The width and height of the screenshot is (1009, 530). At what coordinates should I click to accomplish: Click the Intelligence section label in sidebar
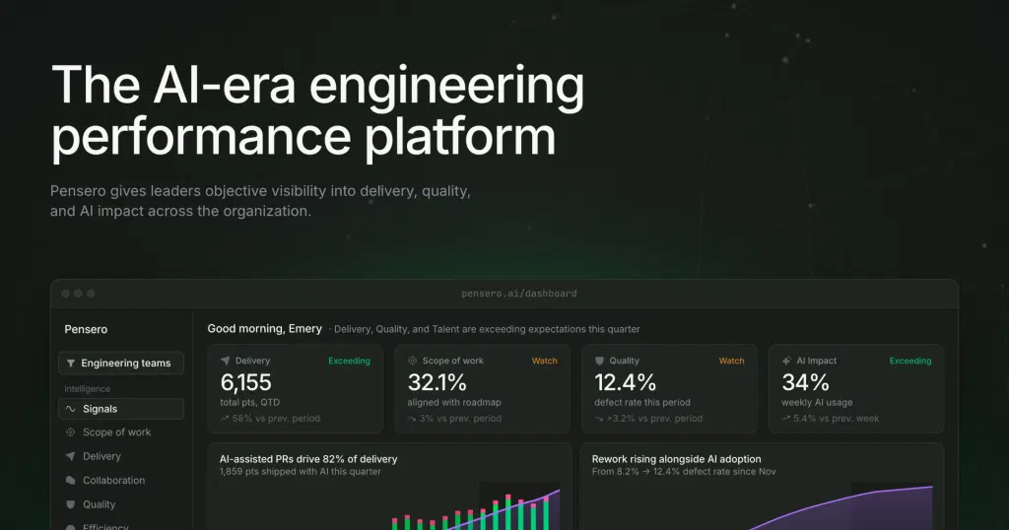point(87,388)
